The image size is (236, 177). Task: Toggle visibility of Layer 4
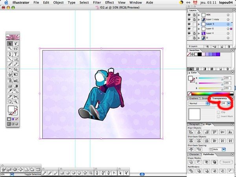pyautogui.click(x=189, y=33)
